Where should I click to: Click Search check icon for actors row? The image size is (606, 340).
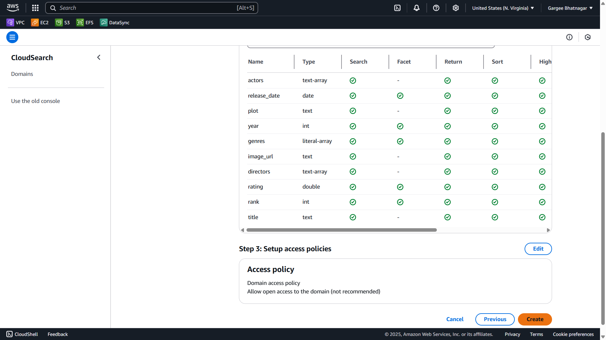353,81
